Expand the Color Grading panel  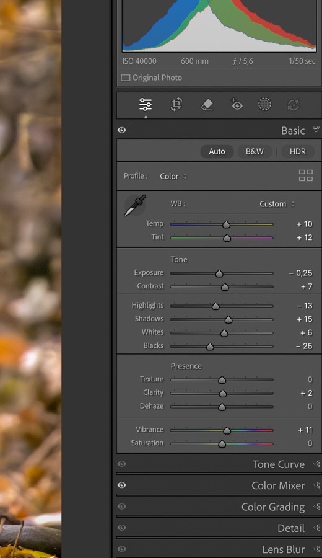click(316, 507)
